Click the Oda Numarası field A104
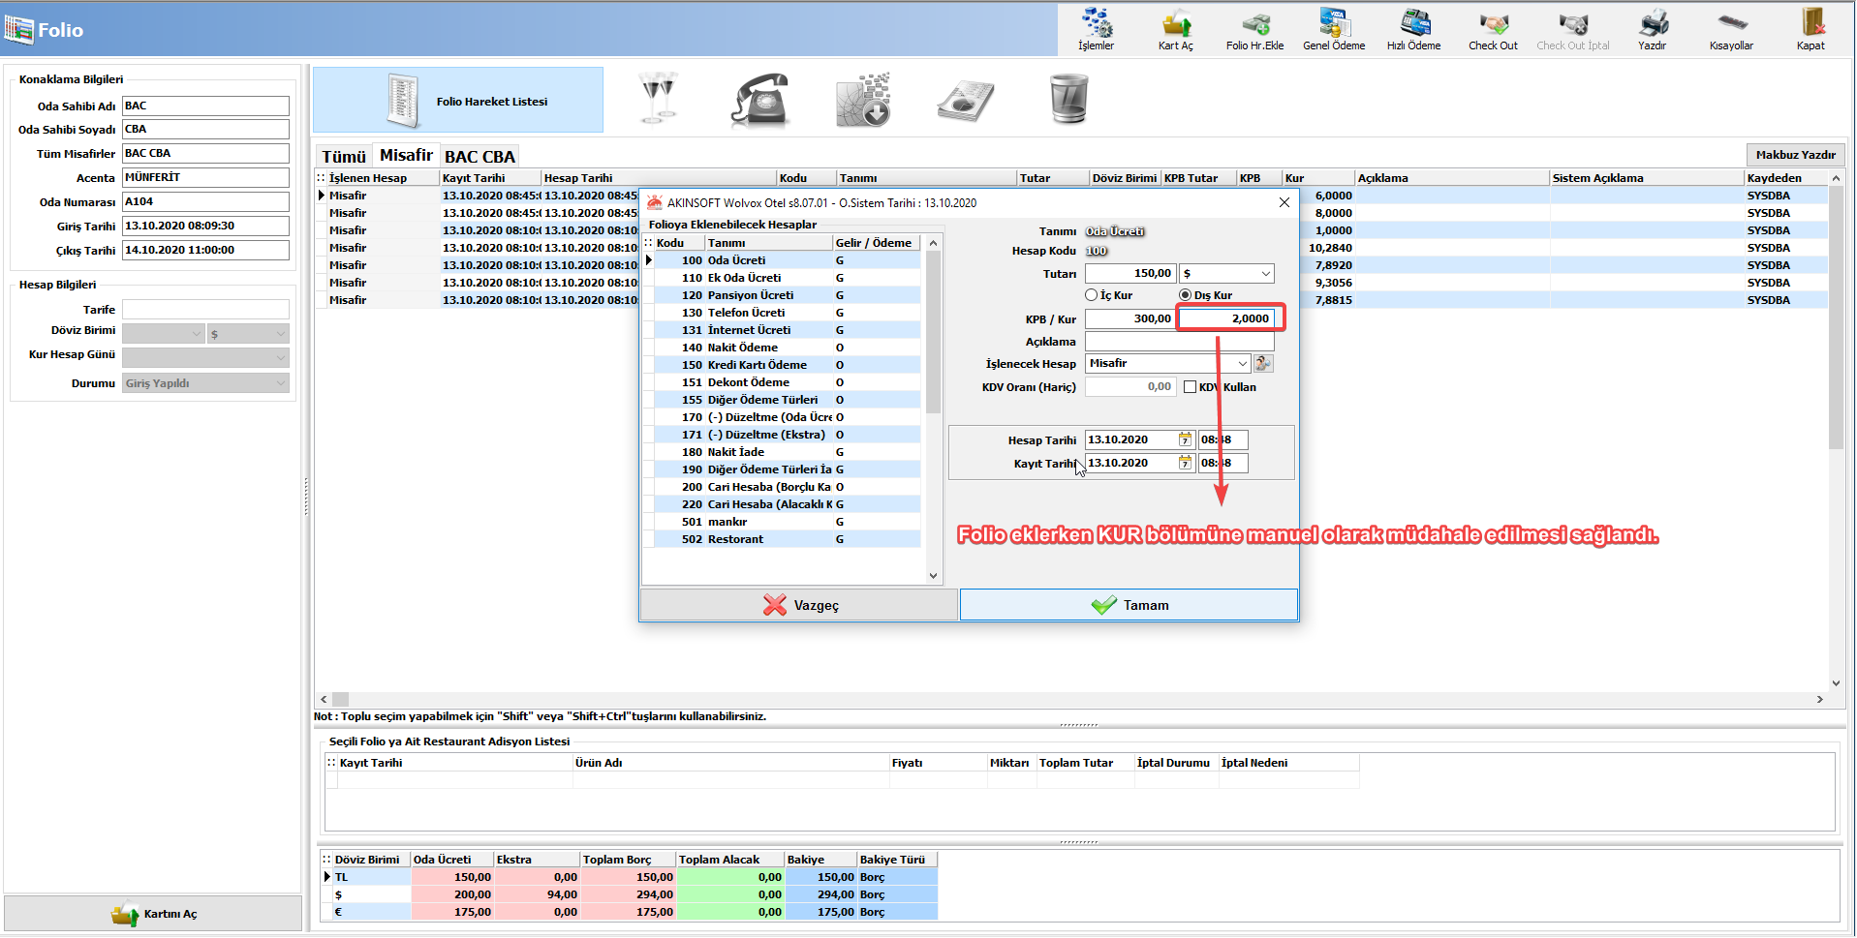1857x938 pixels. click(x=205, y=201)
